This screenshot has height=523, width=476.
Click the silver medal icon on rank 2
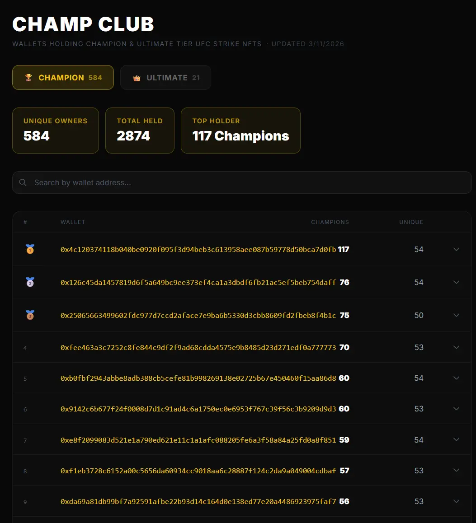tap(30, 282)
